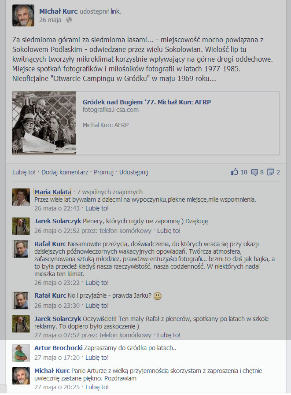Click Artur Brochocki's avatar photo

coord(21,353)
